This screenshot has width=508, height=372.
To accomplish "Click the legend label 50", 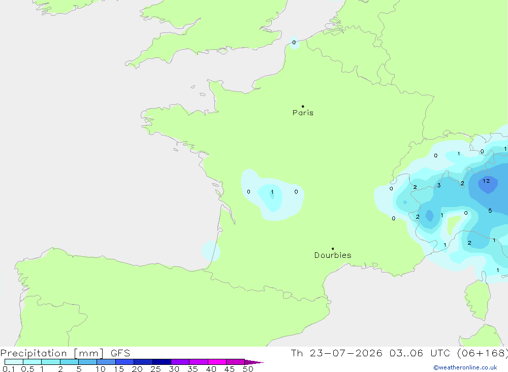I will click(x=248, y=369).
